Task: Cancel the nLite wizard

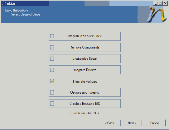Action: point(155,123)
